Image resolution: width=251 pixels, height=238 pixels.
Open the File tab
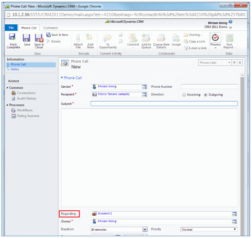(x=11, y=28)
